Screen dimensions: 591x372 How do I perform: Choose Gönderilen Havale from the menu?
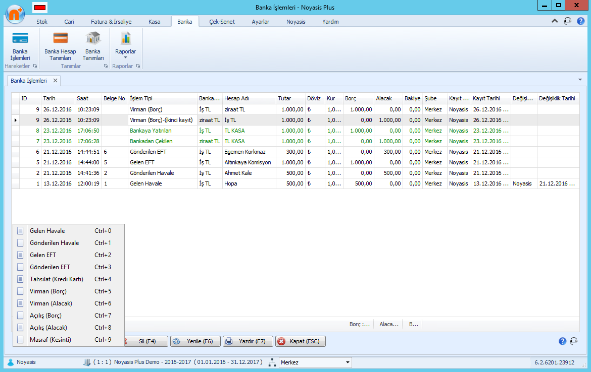(69, 242)
